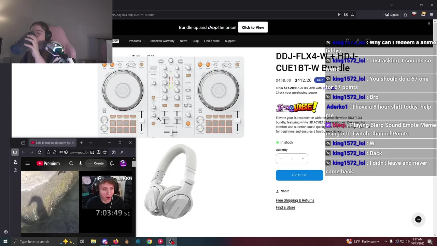Open the Blog nav item
437x246 pixels.
pos(196,41)
